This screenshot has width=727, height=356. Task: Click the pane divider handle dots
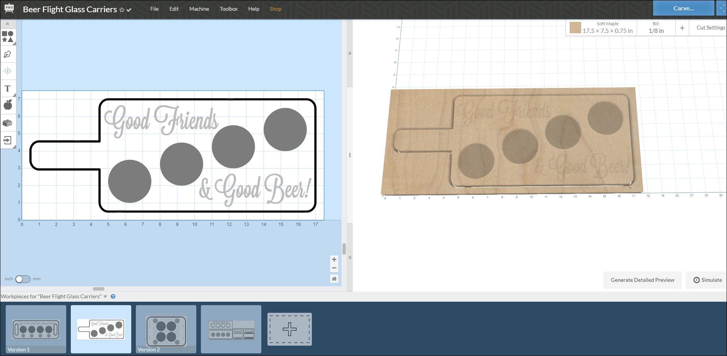[x=350, y=155]
